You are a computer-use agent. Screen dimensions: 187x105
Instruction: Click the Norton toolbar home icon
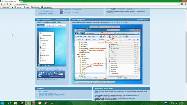click(12, 7)
